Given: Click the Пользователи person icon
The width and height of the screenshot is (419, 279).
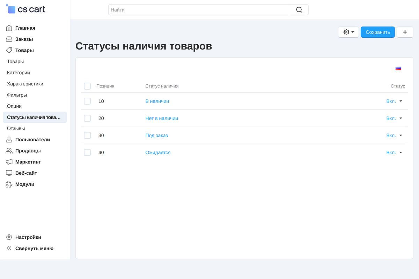Looking at the screenshot, I should click(x=9, y=139).
